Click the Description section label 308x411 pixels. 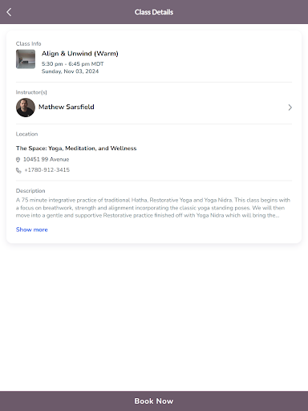(30, 191)
